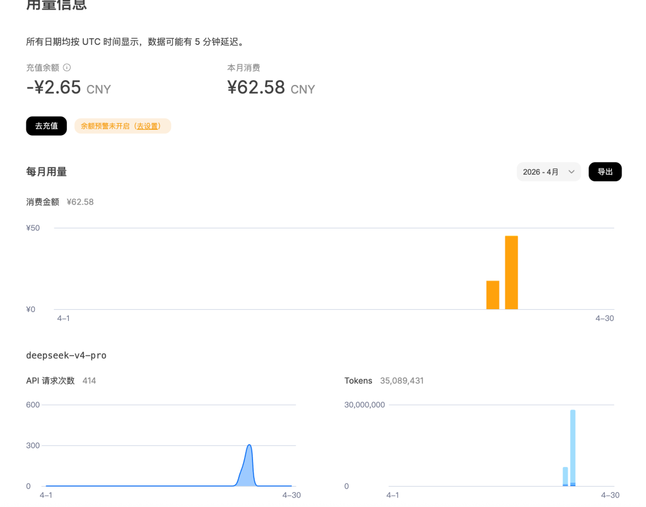Click the 用量信息 page heading
The height and width of the screenshot is (507, 646).
pos(56,5)
